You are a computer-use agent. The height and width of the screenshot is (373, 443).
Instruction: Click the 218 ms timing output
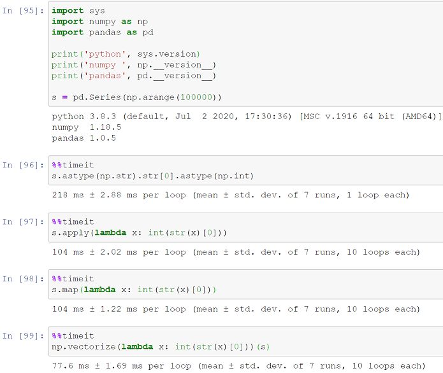[231, 195]
